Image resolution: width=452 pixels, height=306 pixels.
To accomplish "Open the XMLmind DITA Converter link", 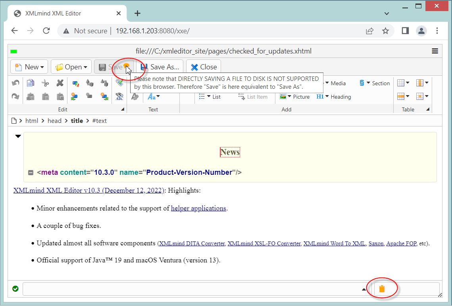I will [192, 243].
